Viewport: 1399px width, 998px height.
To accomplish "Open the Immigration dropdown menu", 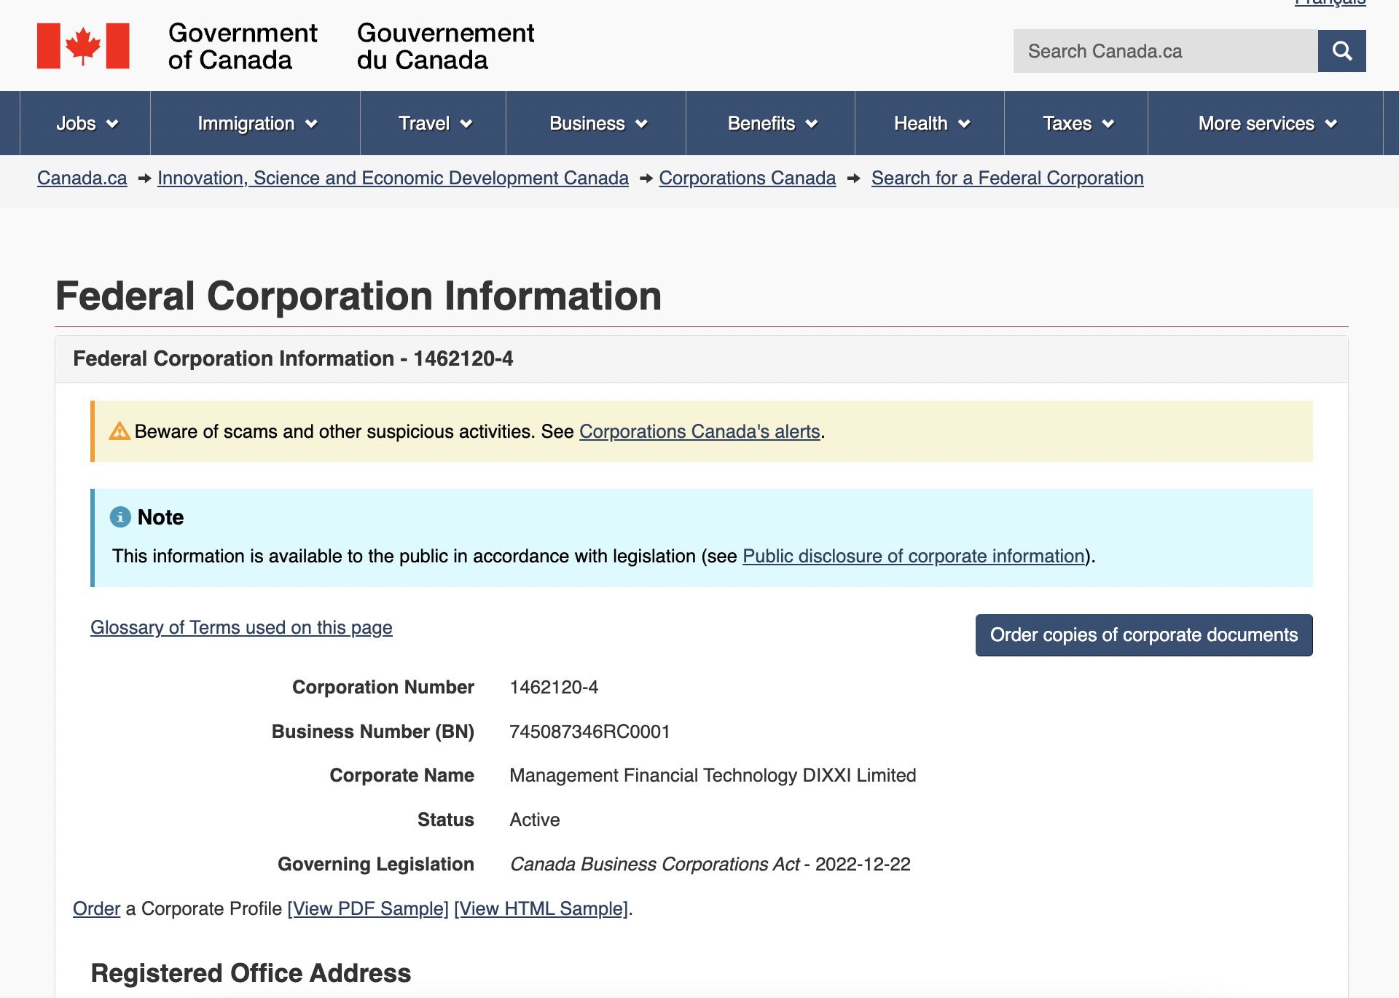I will tap(256, 124).
